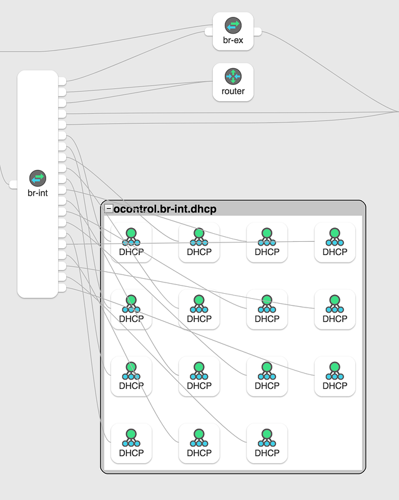
Task: Click the br-ex text label
Action: (233, 40)
